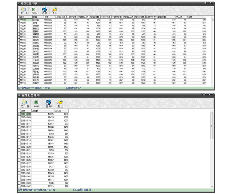This screenshot has height=194, width=231.
Task: Click the 打印 printer icon in top window
Action: click(x=44, y=11)
